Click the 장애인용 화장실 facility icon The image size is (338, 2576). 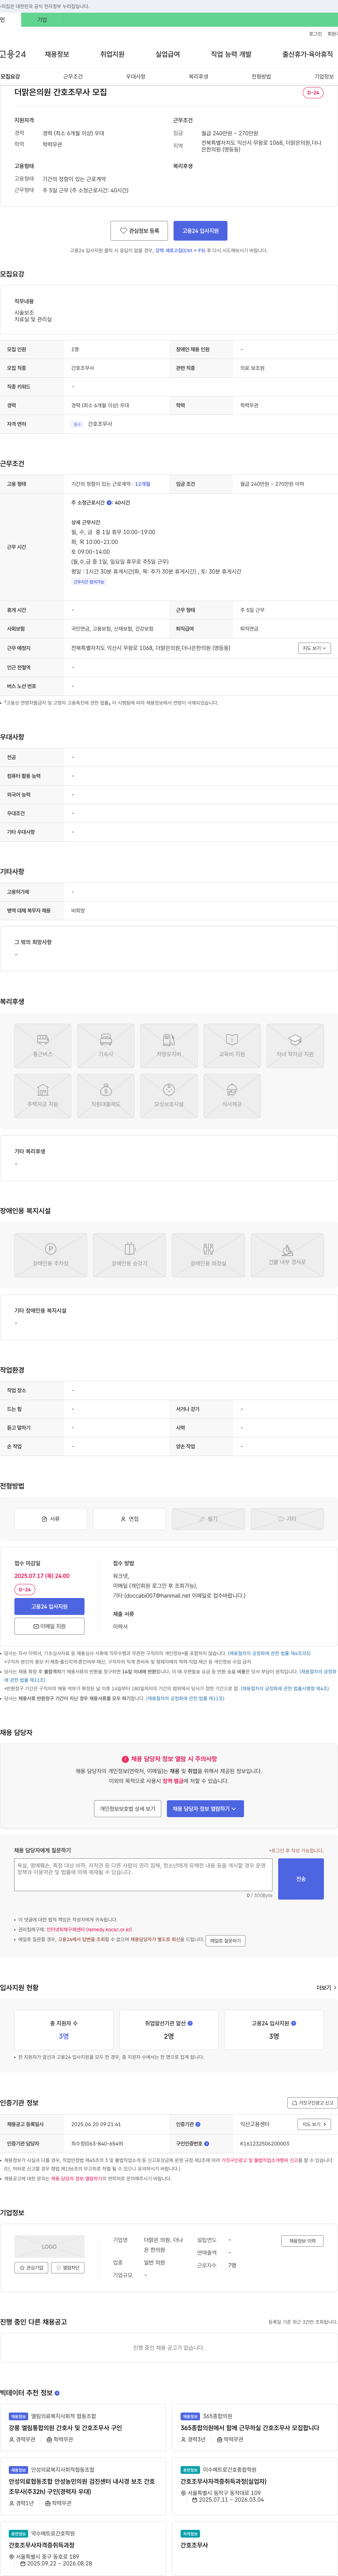208,1255
